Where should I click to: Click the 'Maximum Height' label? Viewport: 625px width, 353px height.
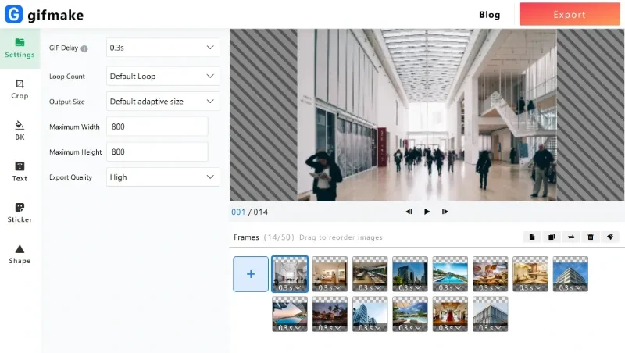pos(76,152)
